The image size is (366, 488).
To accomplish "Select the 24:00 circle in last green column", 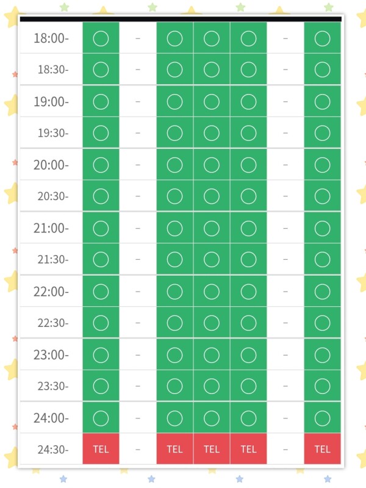I will click(x=322, y=418).
